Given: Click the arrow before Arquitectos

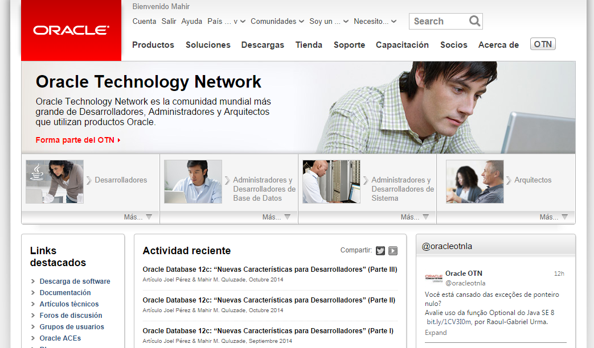Looking at the screenshot, I should click(509, 180).
